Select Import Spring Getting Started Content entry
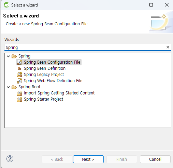 (x=59, y=93)
